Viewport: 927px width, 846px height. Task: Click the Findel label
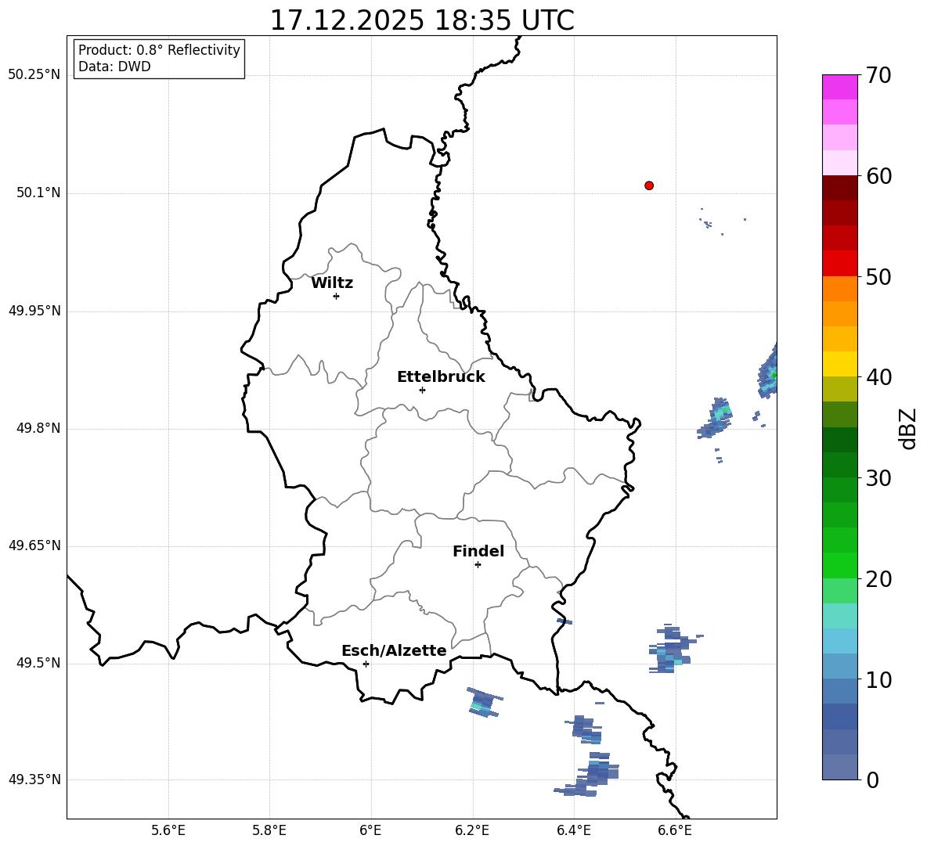[478, 551]
